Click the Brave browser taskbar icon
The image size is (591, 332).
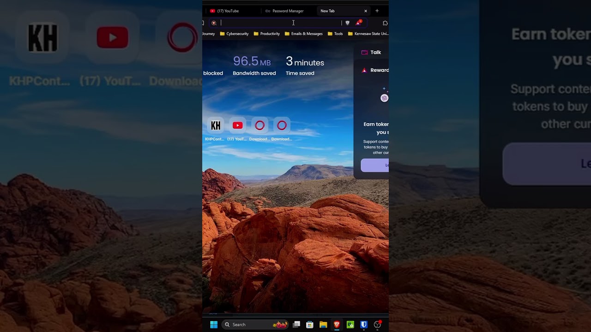tap(337, 325)
